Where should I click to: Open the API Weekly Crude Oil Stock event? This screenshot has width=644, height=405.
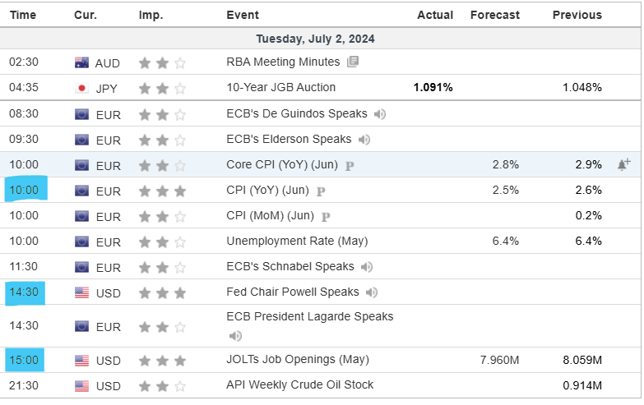pos(299,385)
